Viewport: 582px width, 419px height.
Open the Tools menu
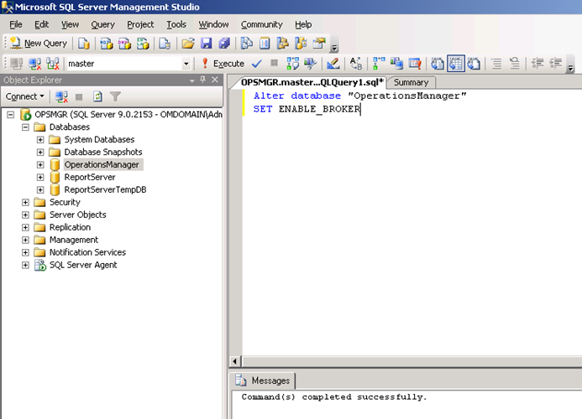[176, 24]
